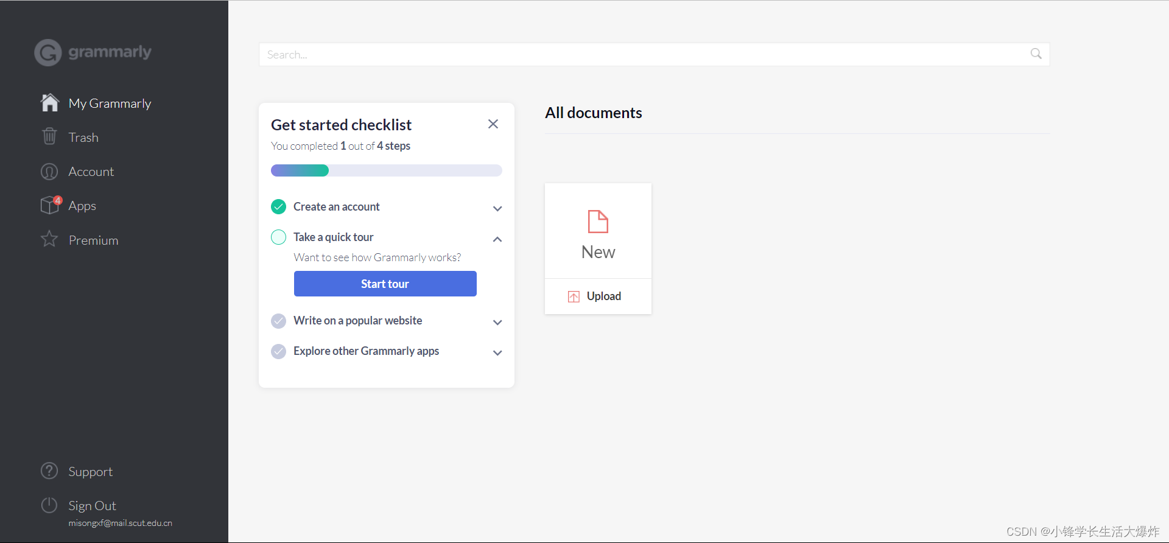The height and width of the screenshot is (543, 1169).
Task: Click the Grammarly logo icon
Action: [x=48, y=52]
